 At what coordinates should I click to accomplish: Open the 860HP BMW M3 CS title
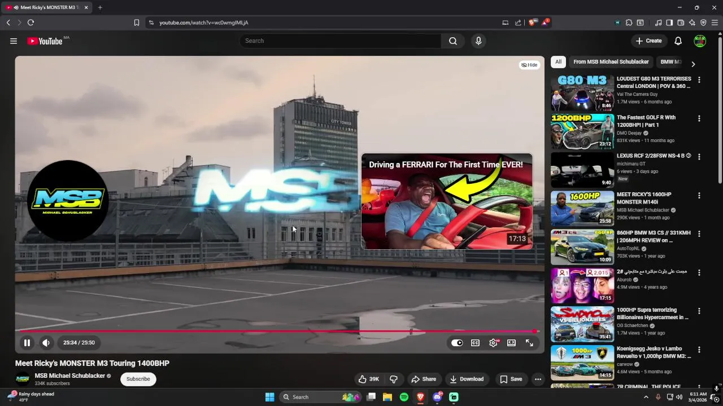pos(654,237)
